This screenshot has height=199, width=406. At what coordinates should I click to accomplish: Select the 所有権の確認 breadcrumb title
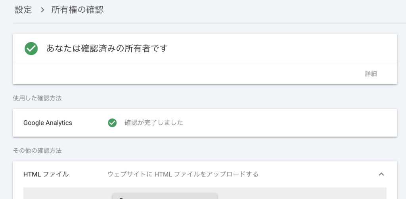(x=77, y=10)
